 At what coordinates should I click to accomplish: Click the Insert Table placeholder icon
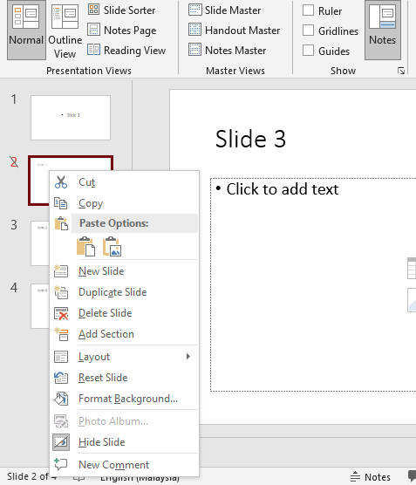pos(412,268)
